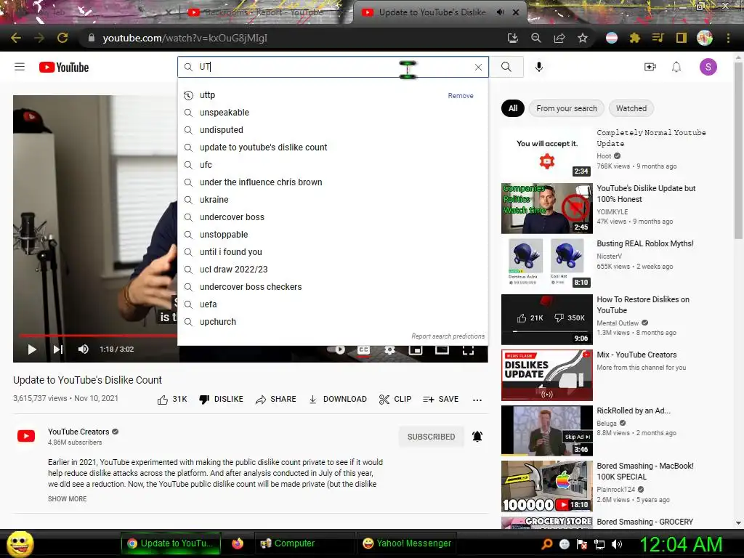
Task: Click Firefox icon in taskbar
Action: pyautogui.click(x=238, y=543)
